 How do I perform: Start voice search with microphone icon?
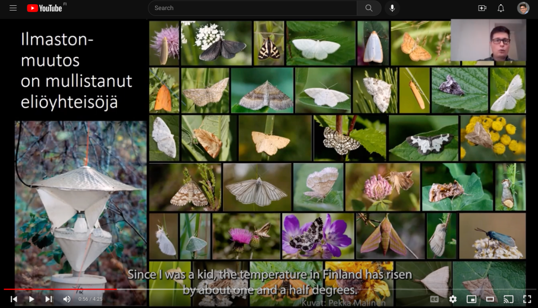(391, 8)
